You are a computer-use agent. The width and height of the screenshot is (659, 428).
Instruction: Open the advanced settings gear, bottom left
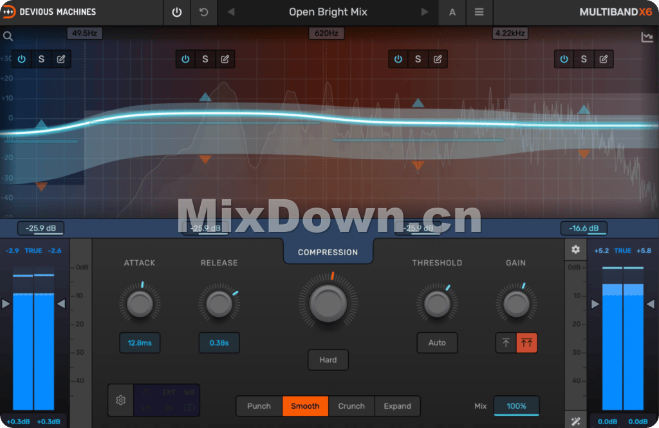pos(120,400)
